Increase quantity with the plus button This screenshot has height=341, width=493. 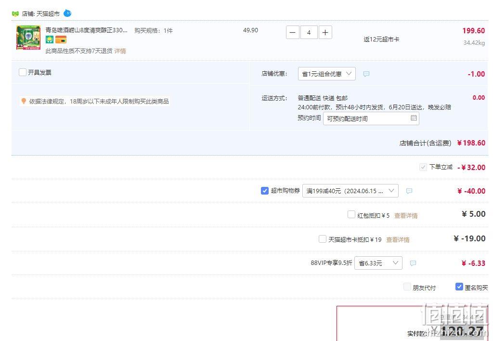tap(325, 32)
